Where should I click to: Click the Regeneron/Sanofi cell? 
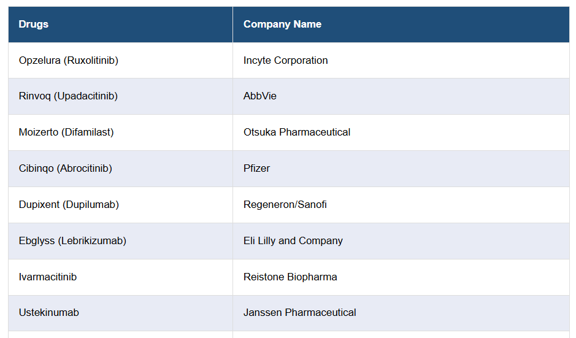click(285, 205)
